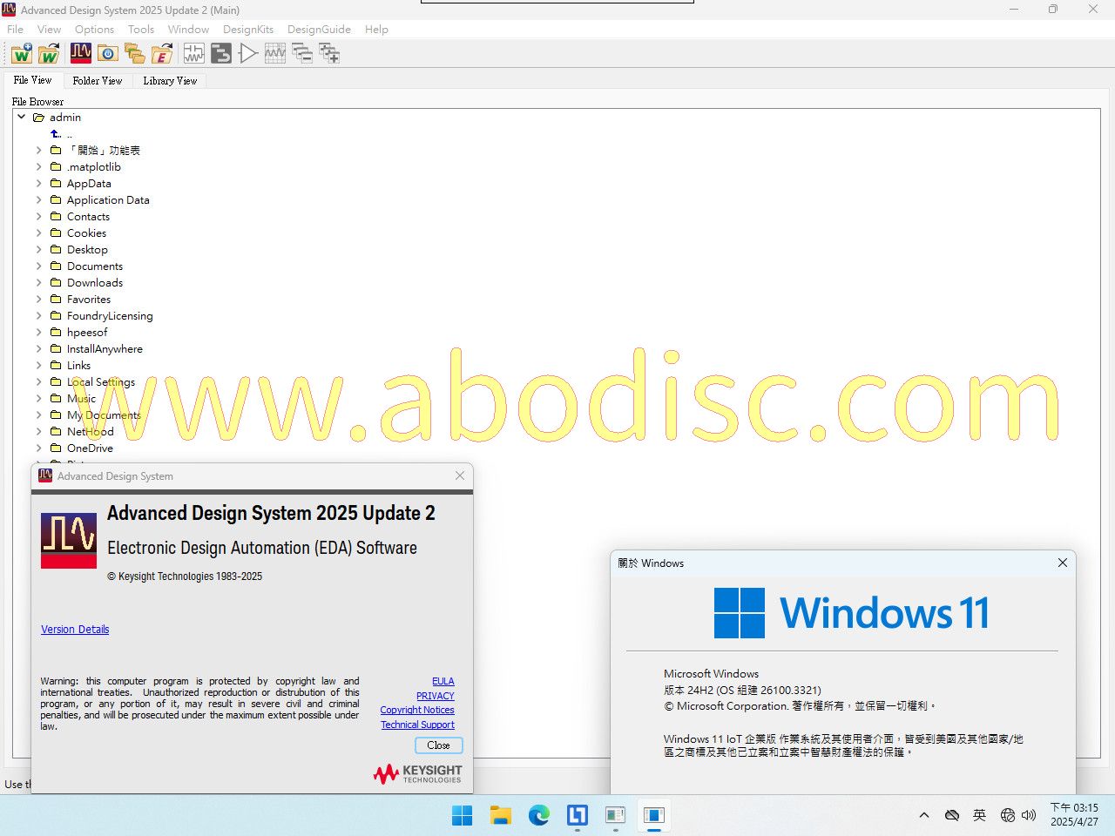Expand the AppData folder node

tap(38, 184)
